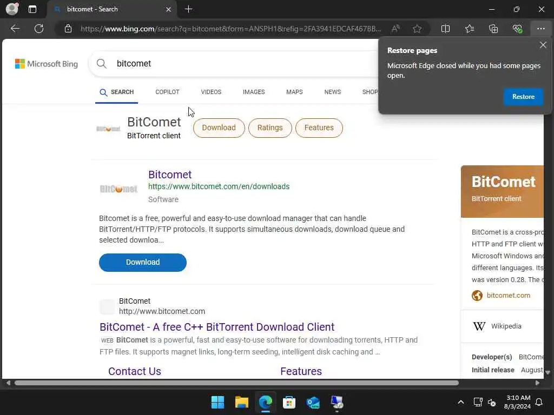The height and width of the screenshot is (415, 554).
Task: Open the bitcomet.com/en/downloads URL link
Action: point(219,186)
